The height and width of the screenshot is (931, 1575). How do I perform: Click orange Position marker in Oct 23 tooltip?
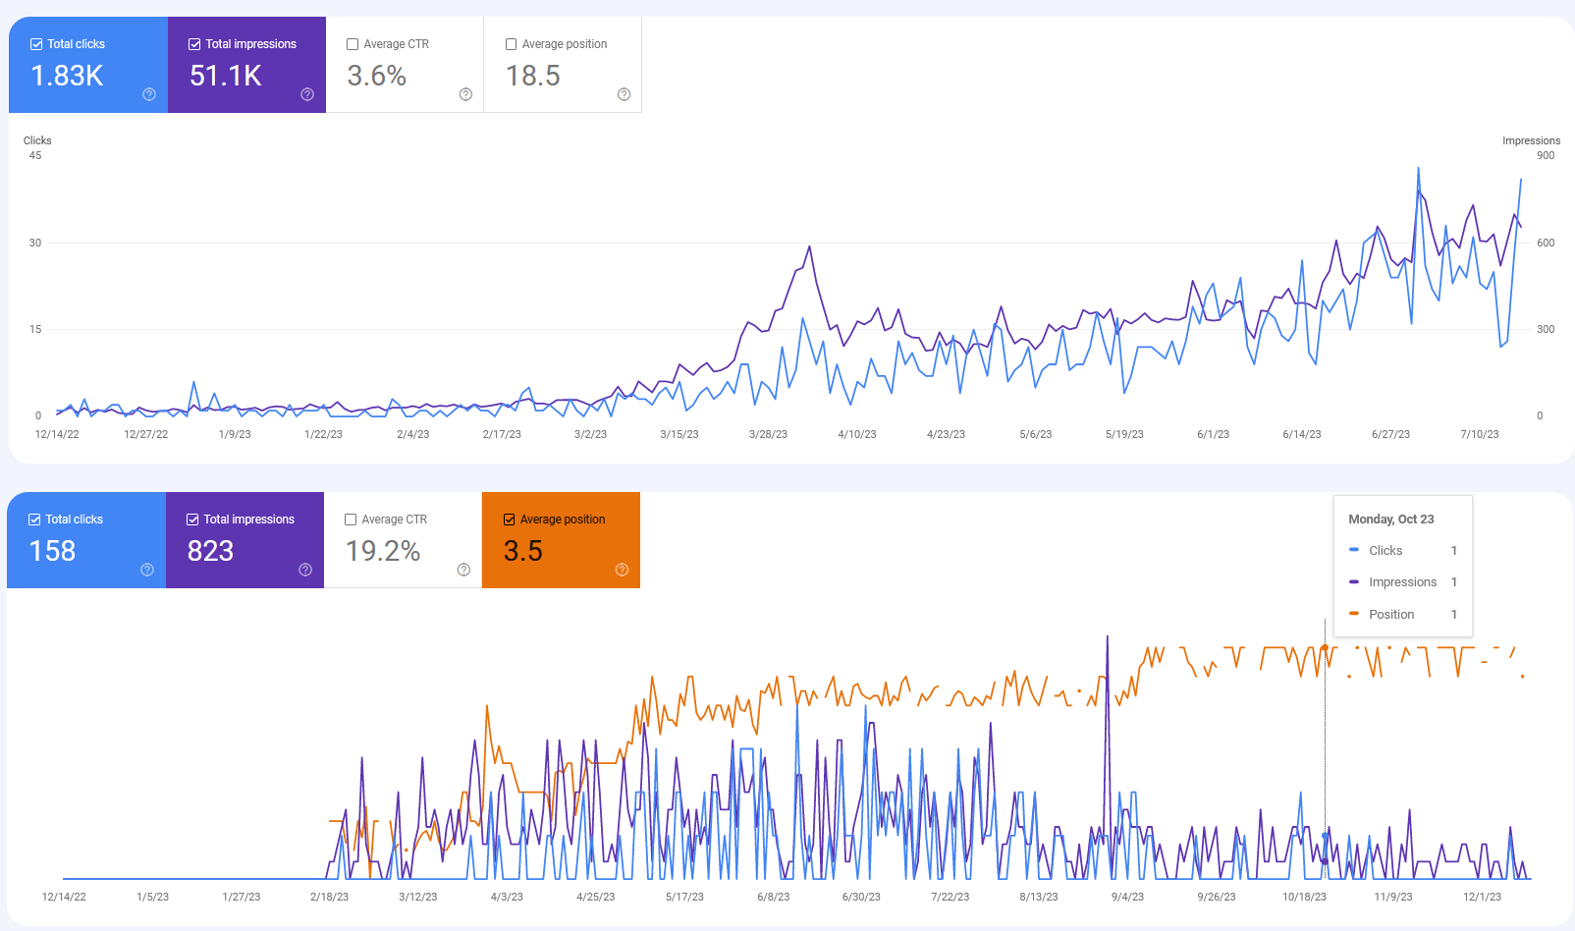[x=1354, y=614]
